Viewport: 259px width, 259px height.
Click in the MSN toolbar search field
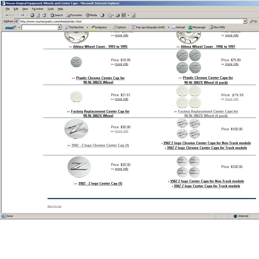pos(40,27)
